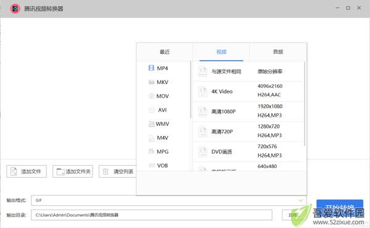Maximize the converter window
The height and width of the screenshot is (228, 370).
348,8
